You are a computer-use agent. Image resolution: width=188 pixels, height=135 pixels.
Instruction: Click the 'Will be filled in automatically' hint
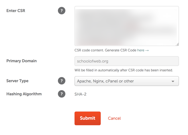[x=124, y=70]
